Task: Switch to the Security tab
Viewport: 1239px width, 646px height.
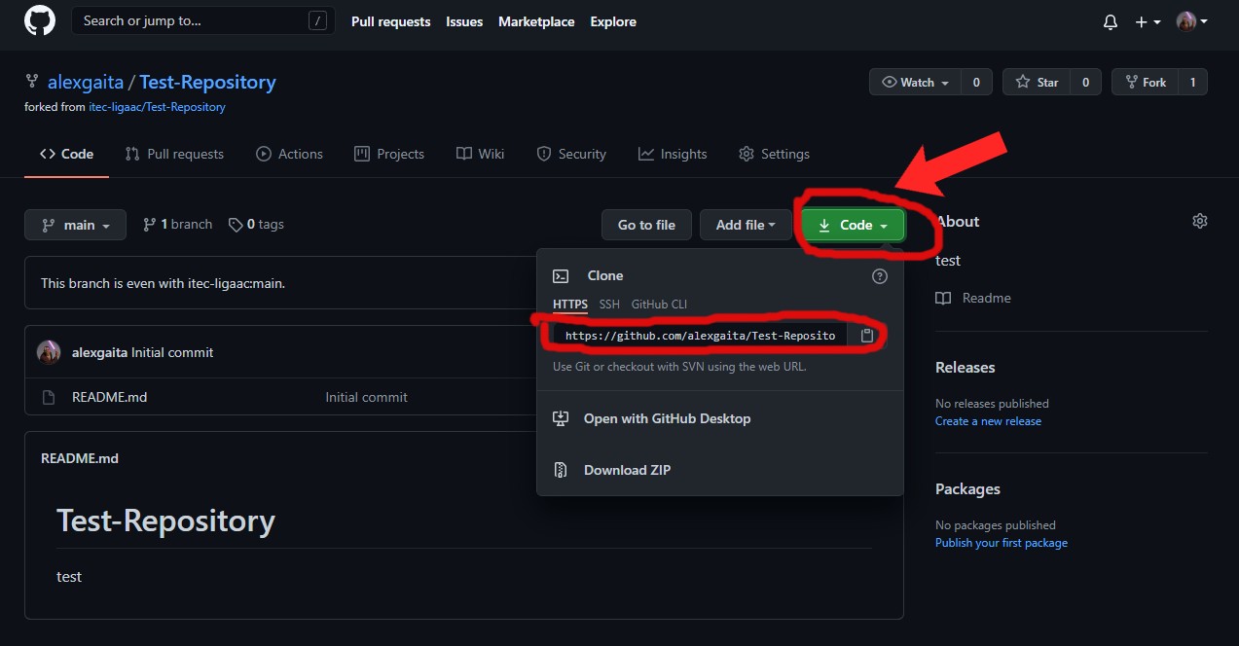Action: coord(571,154)
